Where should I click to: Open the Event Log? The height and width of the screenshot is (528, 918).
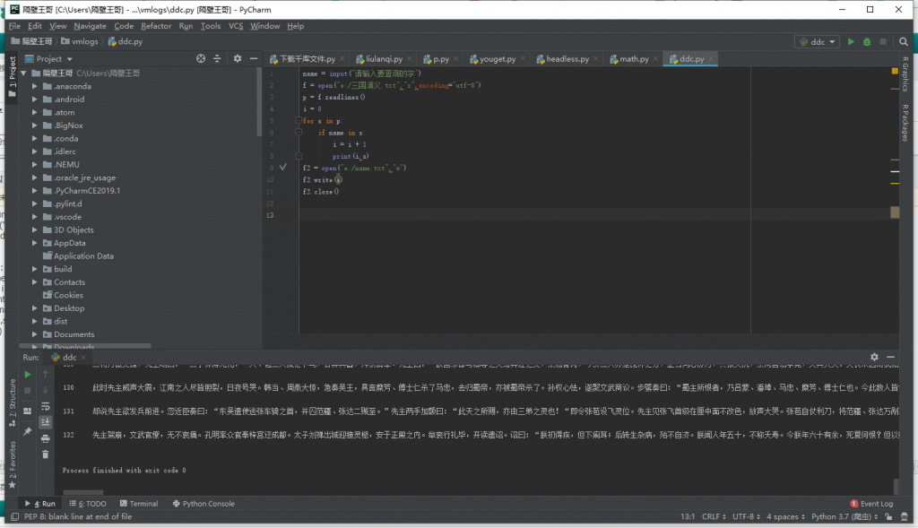point(871,504)
